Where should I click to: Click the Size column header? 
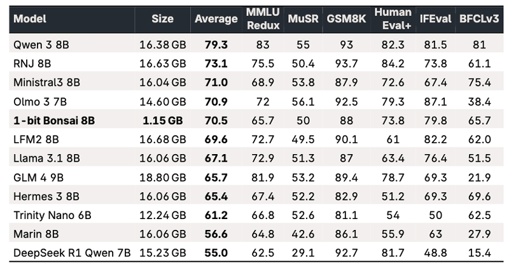[x=163, y=19]
